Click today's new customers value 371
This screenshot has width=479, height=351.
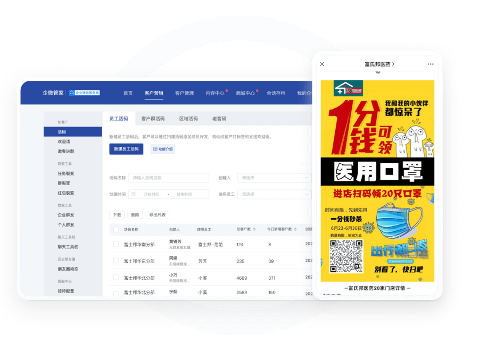coord(272,278)
